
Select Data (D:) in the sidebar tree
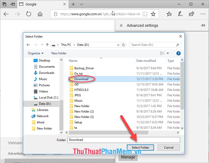click(45, 104)
